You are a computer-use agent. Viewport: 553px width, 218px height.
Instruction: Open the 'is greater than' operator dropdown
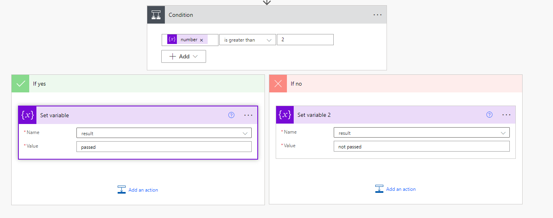pyautogui.click(x=247, y=40)
